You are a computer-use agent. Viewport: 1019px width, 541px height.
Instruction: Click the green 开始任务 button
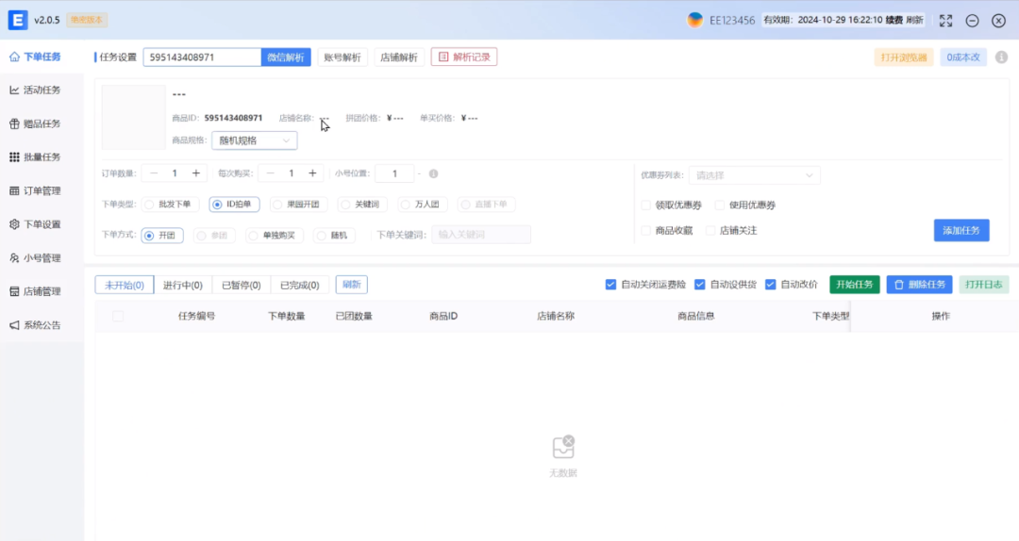(855, 285)
